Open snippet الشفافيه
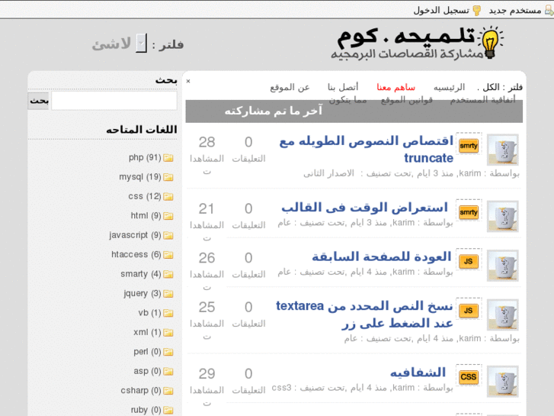The height and width of the screenshot is (416, 554). click(418, 372)
